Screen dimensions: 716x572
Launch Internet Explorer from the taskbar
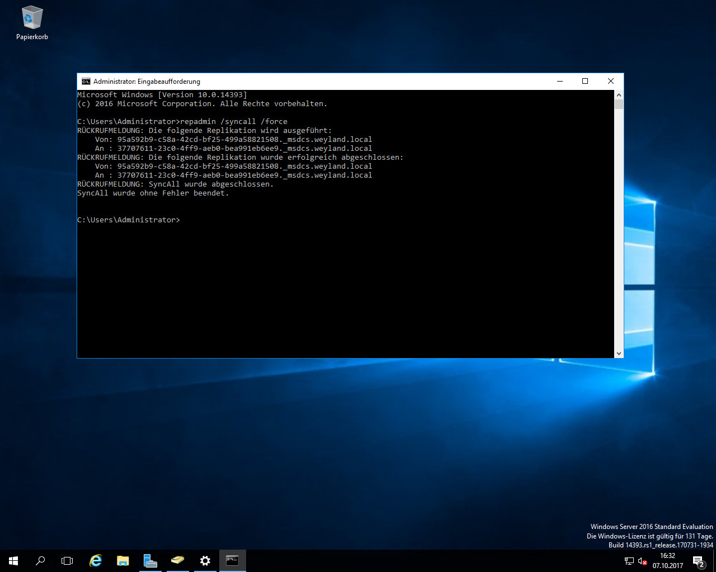pyautogui.click(x=96, y=560)
